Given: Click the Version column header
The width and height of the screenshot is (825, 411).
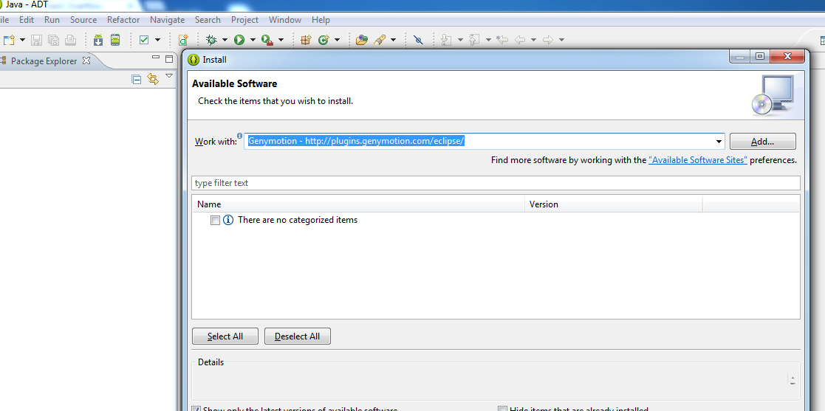Looking at the screenshot, I should 614,204.
